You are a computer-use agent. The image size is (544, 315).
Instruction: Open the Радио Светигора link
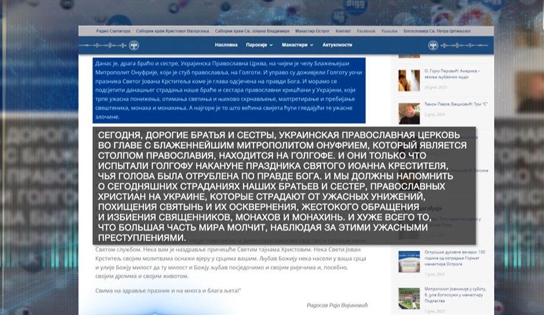(x=113, y=31)
